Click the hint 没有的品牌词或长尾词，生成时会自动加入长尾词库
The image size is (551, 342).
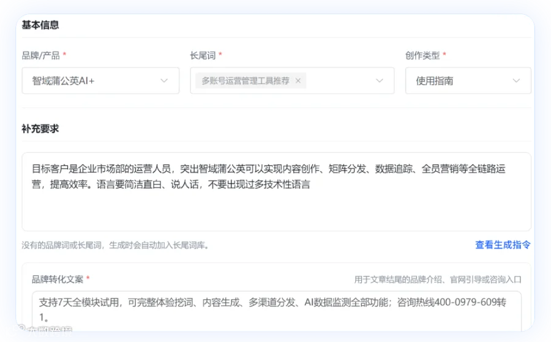[115, 245]
